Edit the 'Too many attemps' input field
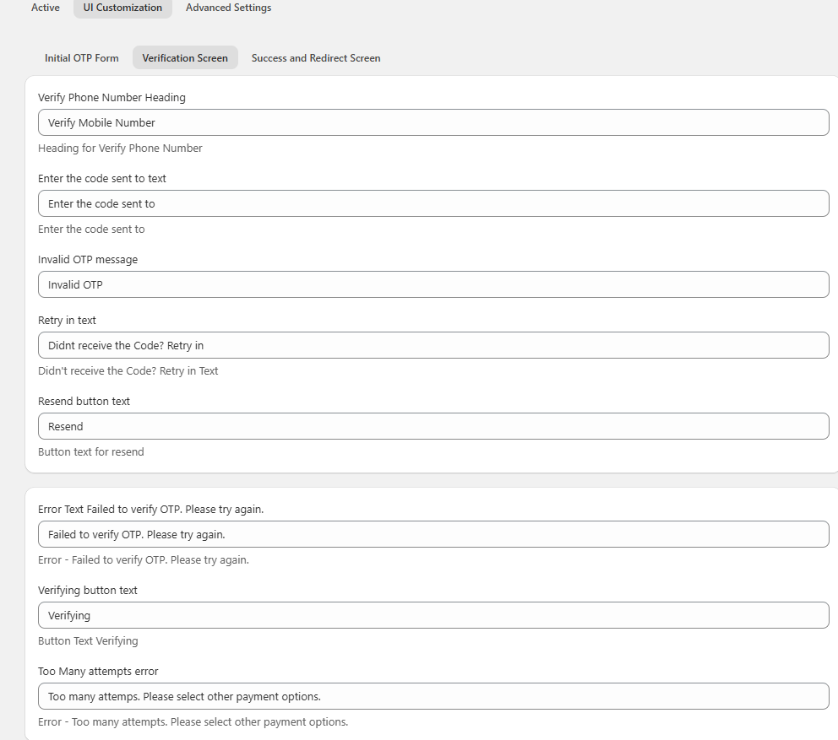This screenshot has height=740, width=838. [433, 696]
